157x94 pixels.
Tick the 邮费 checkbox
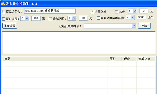click(116, 12)
